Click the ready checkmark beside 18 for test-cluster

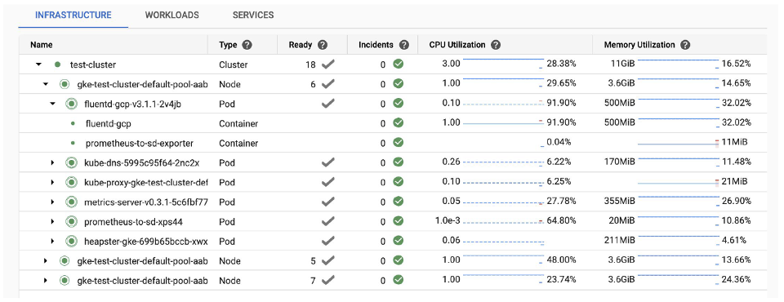(x=327, y=64)
